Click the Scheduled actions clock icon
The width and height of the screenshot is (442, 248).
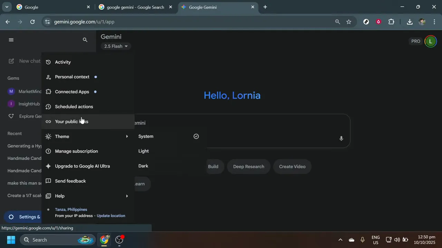[x=48, y=107]
